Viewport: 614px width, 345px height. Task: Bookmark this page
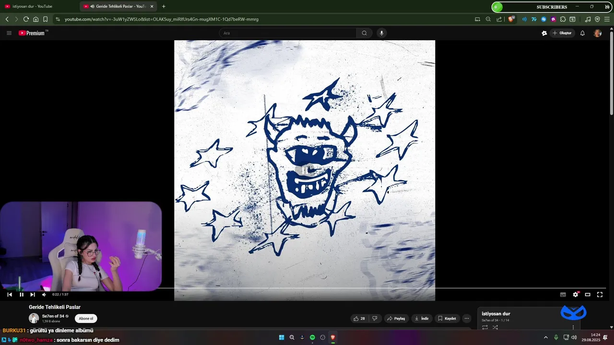click(45, 19)
